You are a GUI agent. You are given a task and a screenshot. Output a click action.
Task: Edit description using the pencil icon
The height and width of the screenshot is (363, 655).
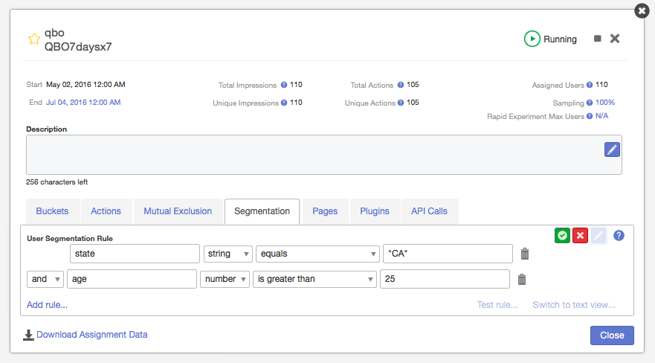point(612,150)
